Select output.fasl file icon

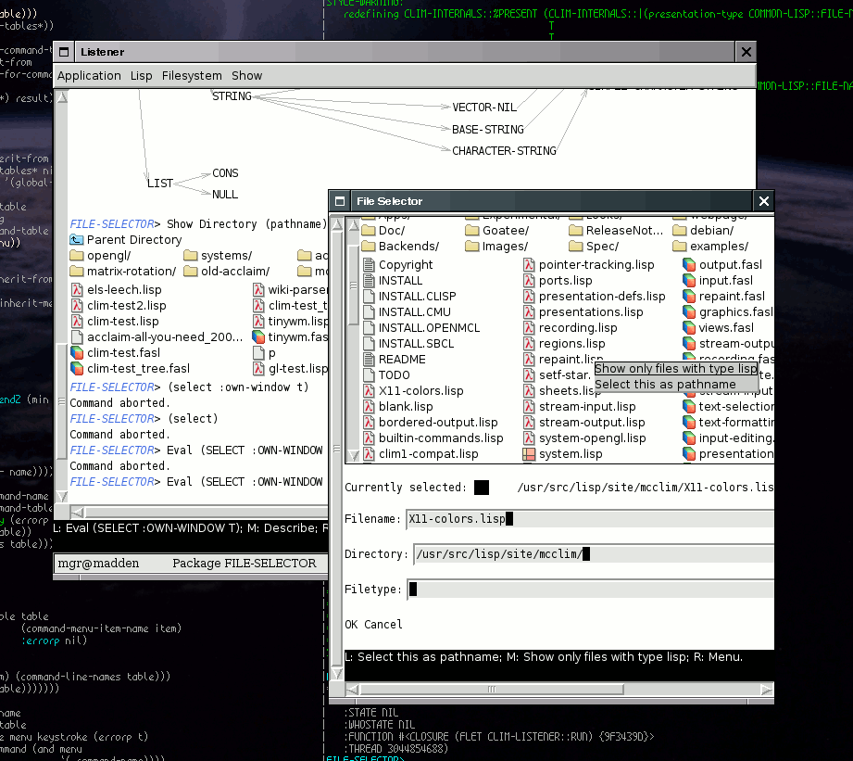click(x=689, y=264)
